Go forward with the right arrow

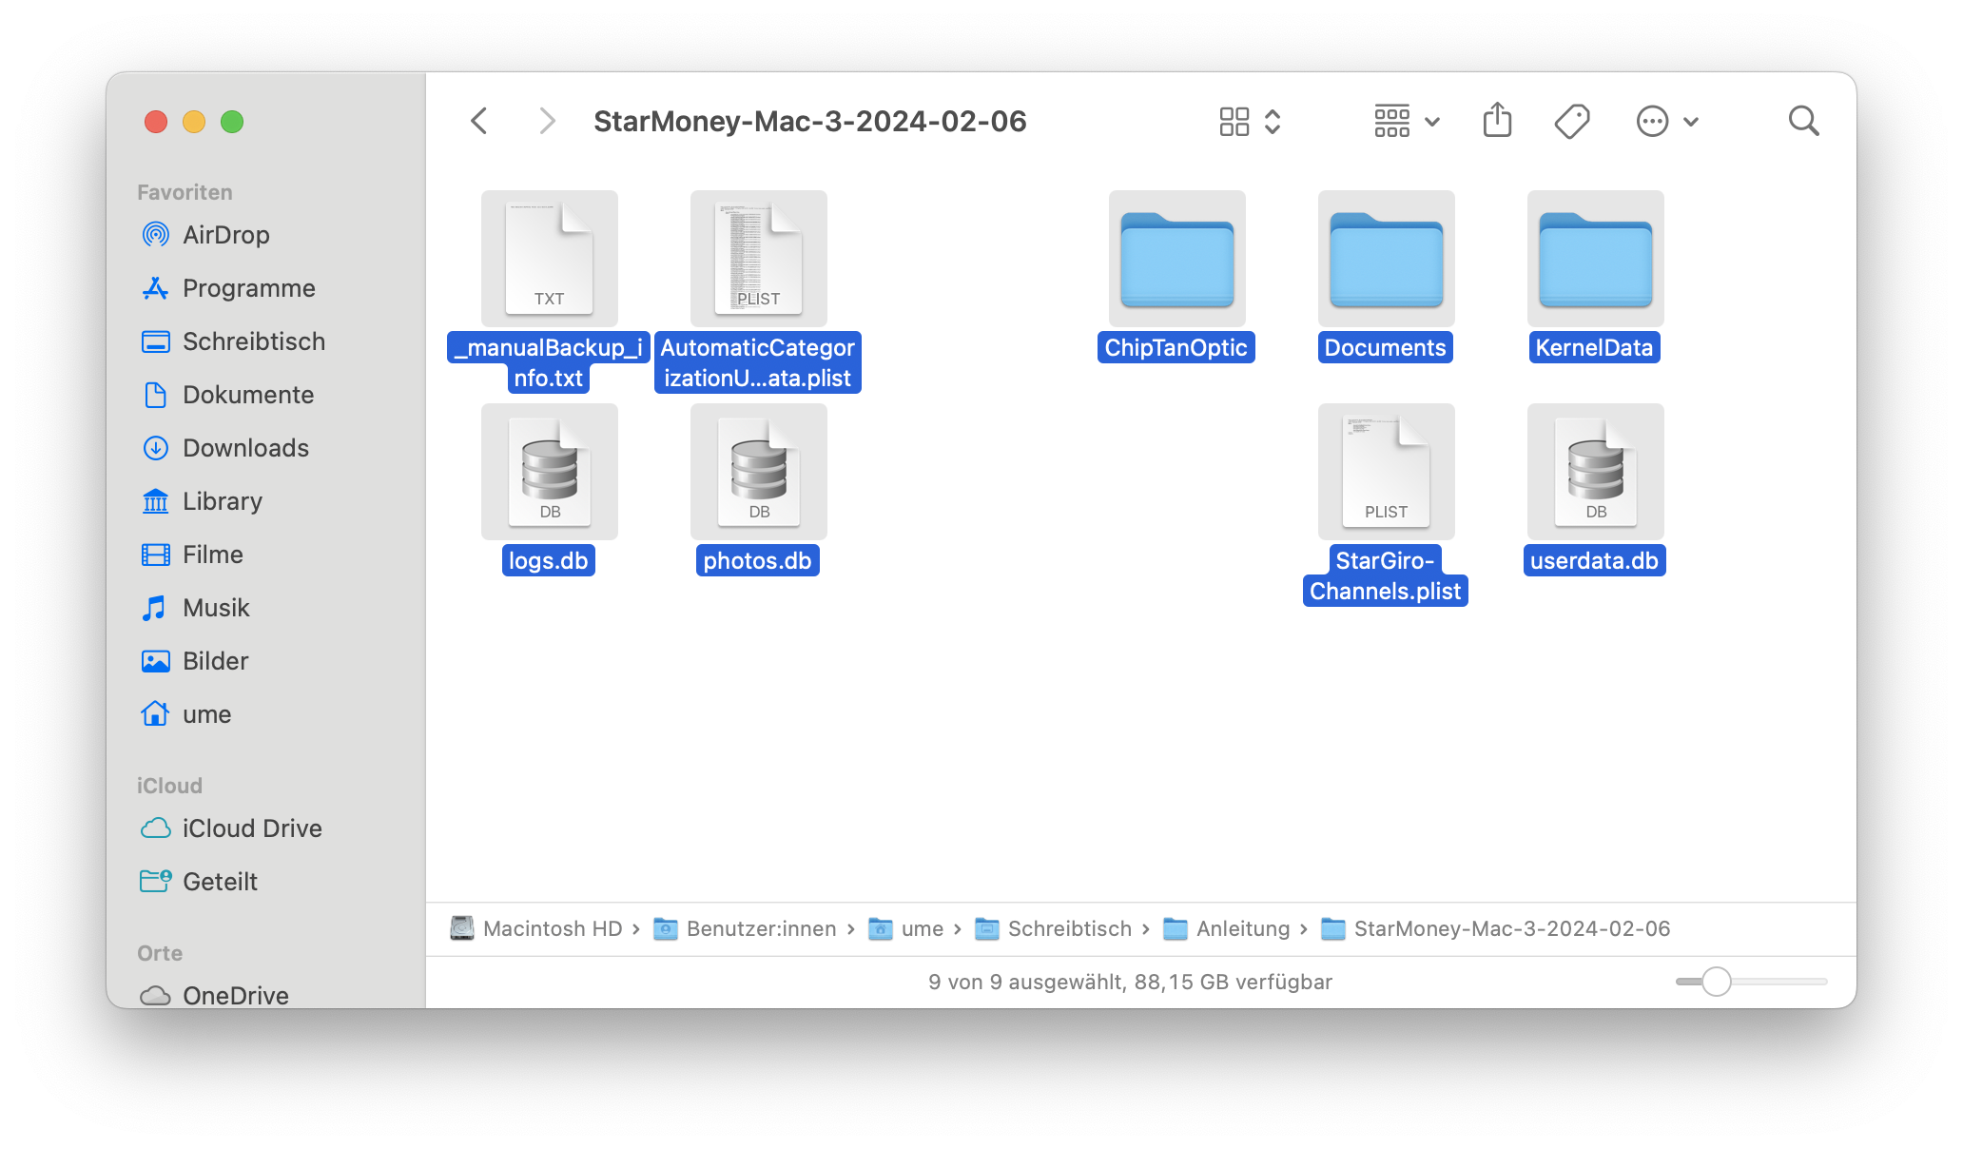coord(546,121)
